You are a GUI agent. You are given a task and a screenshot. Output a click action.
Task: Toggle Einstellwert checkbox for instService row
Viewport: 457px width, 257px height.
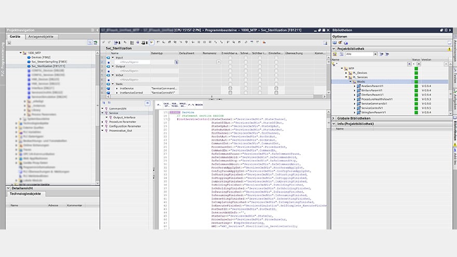tap(276, 89)
